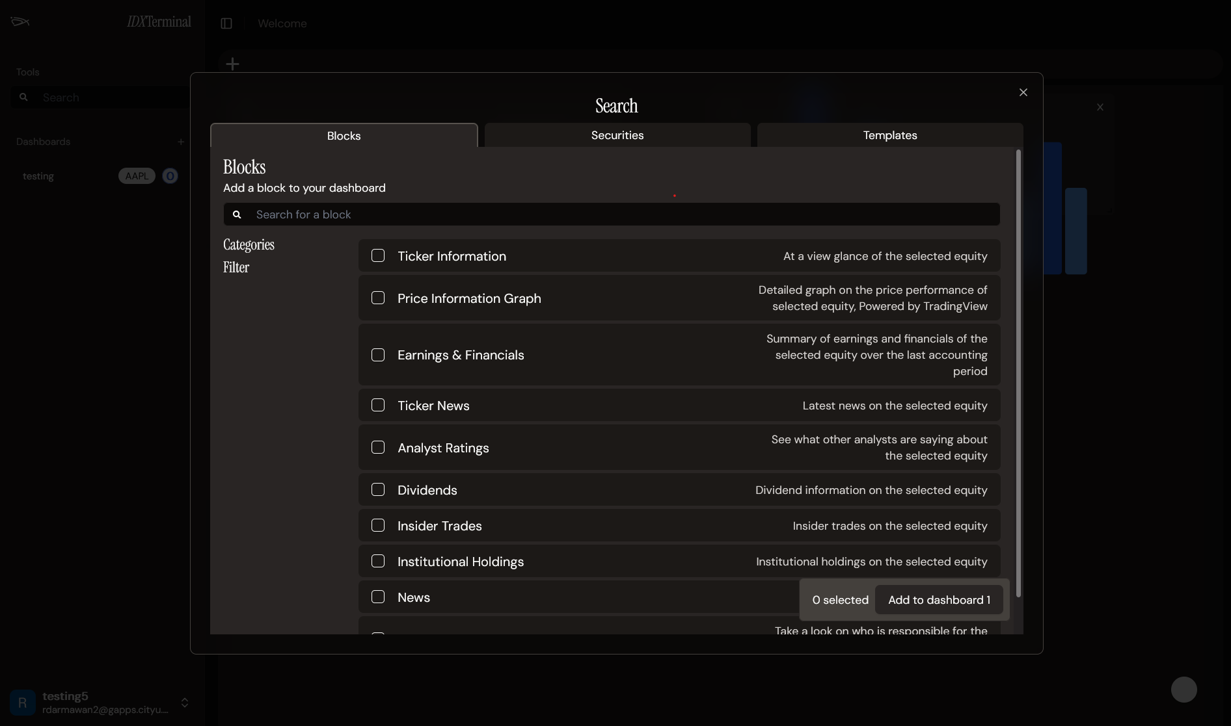The height and width of the screenshot is (726, 1231).
Task: Check the News block checkbox
Action: pyautogui.click(x=378, y=597)
